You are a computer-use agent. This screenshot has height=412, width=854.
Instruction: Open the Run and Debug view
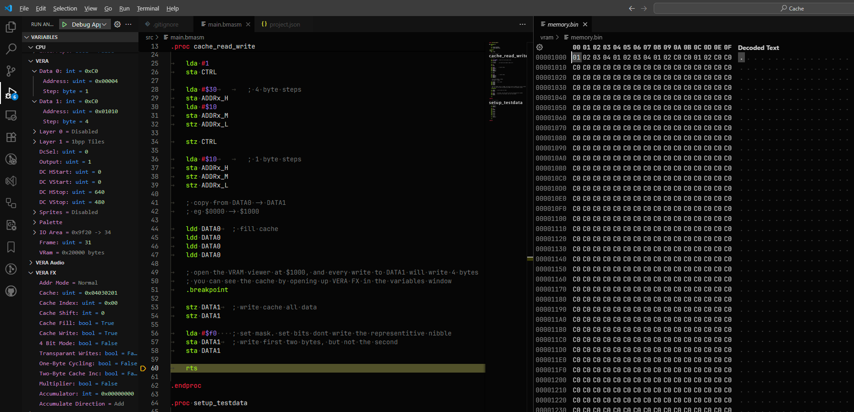point(11,93)
